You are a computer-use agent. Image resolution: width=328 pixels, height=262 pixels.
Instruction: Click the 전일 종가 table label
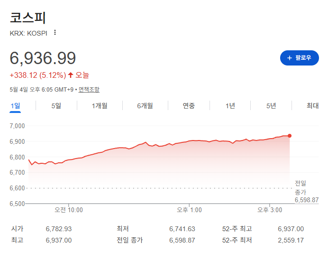click(129, 240)
